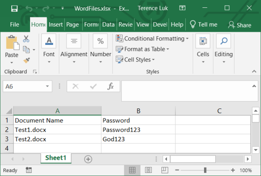The width and height of the screenshot is (261, 176).
Task: Add a new sheet with plus icon
Action: tap(88, 159)
